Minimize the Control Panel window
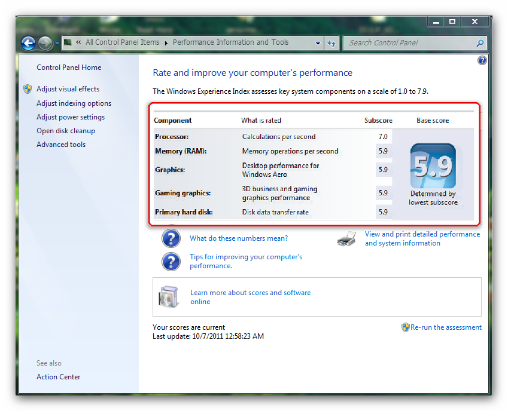The height and width of the screenshot is (411, 508). tap(436, 22)
